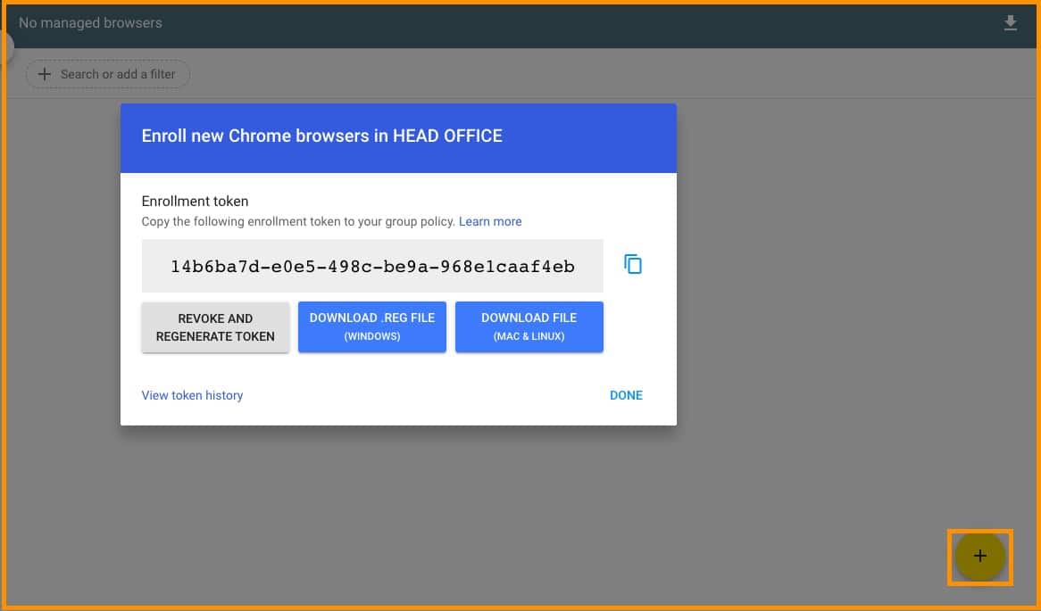Revoke and regenerate the token
Image resolution: width=1041 pixels, height=611 pixels.
215,327
